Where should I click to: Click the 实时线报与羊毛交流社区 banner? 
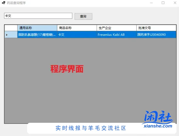point(91,128)
